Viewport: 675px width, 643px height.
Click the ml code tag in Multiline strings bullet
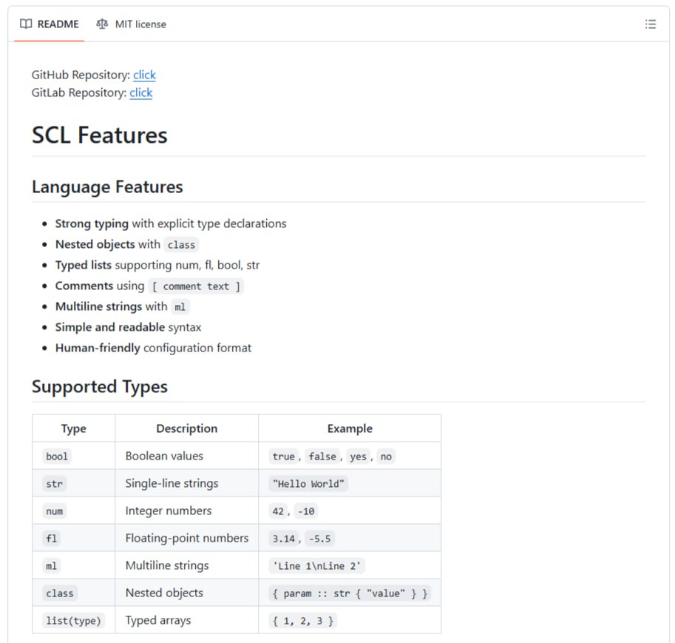[x=180, y=307]
